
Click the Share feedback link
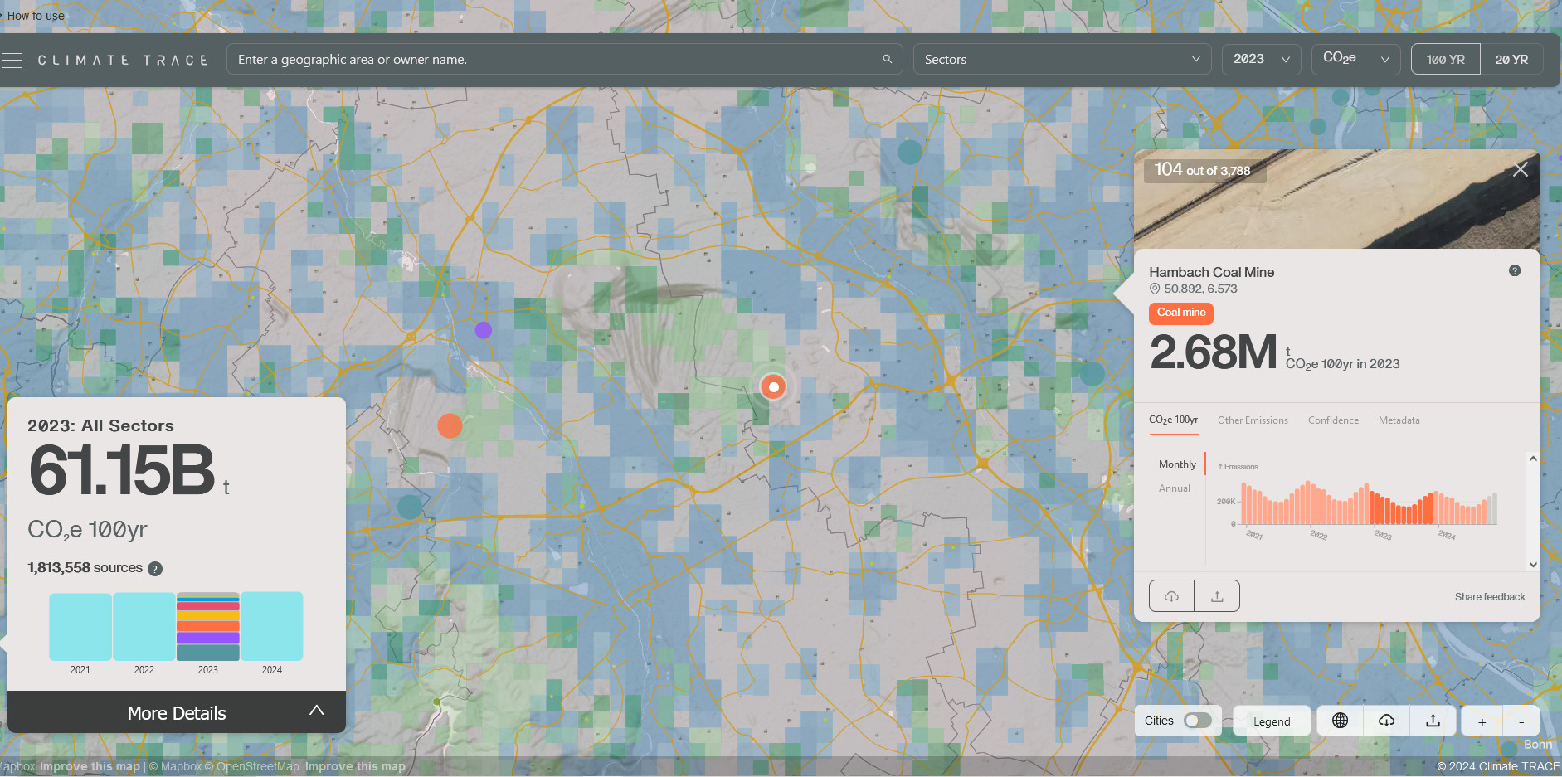click(x=1489, y=597)
